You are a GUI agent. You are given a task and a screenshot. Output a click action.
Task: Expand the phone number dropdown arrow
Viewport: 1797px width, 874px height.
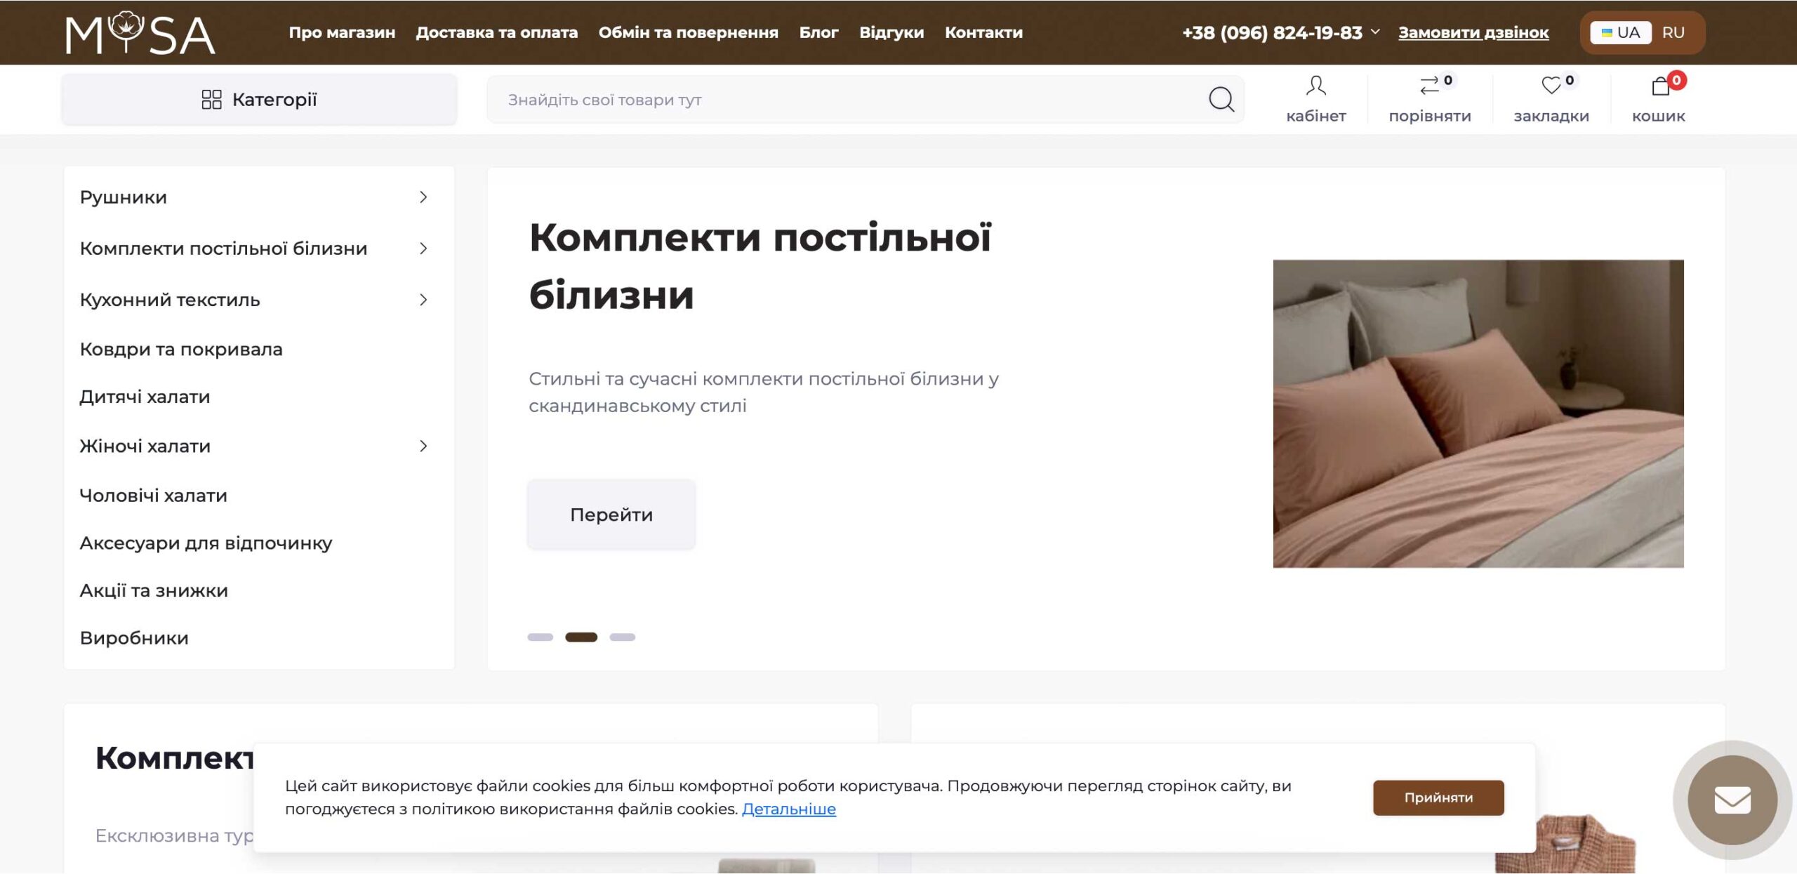click(1375, 32)
